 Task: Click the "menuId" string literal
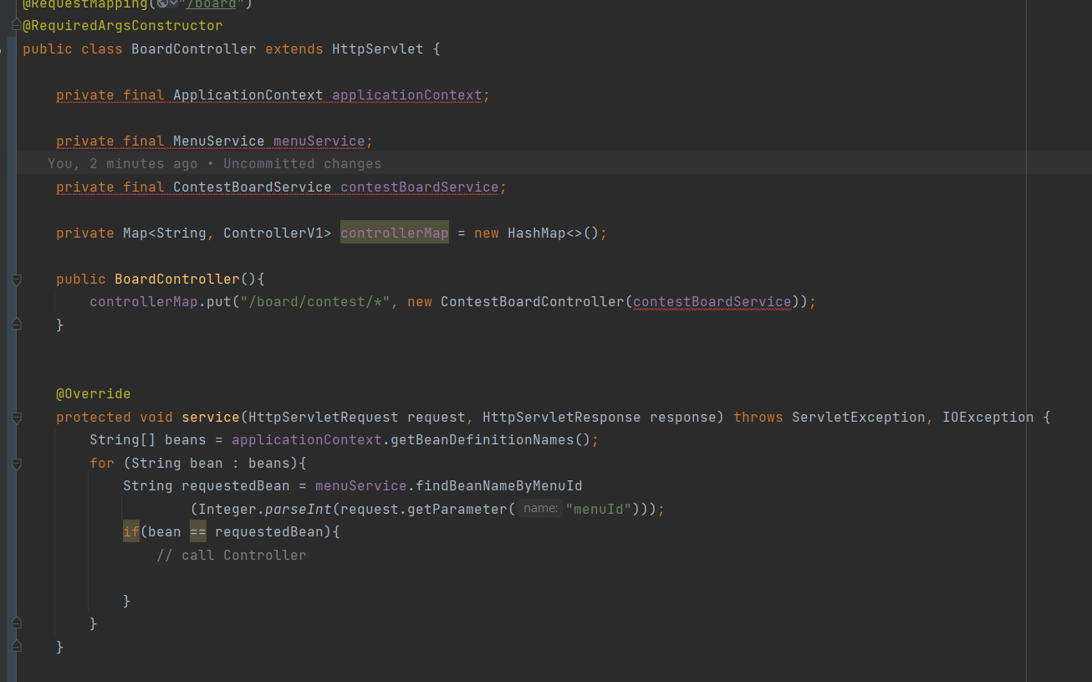pyautogui.click(x=599, y=509)
